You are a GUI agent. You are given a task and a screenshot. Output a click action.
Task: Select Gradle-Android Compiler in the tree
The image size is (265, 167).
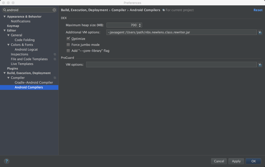click(34, 83)
